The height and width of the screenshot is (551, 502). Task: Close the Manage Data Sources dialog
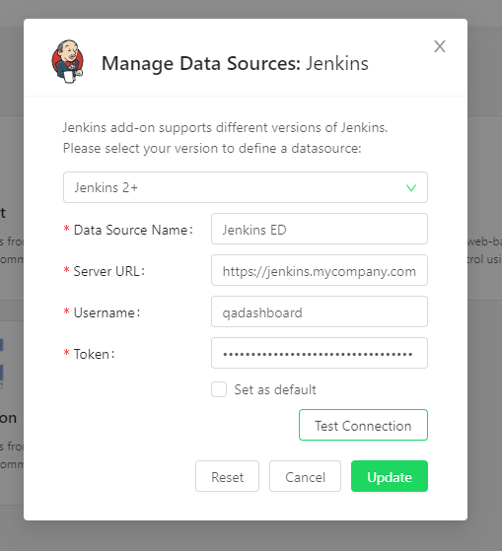(x=440, y=46)
